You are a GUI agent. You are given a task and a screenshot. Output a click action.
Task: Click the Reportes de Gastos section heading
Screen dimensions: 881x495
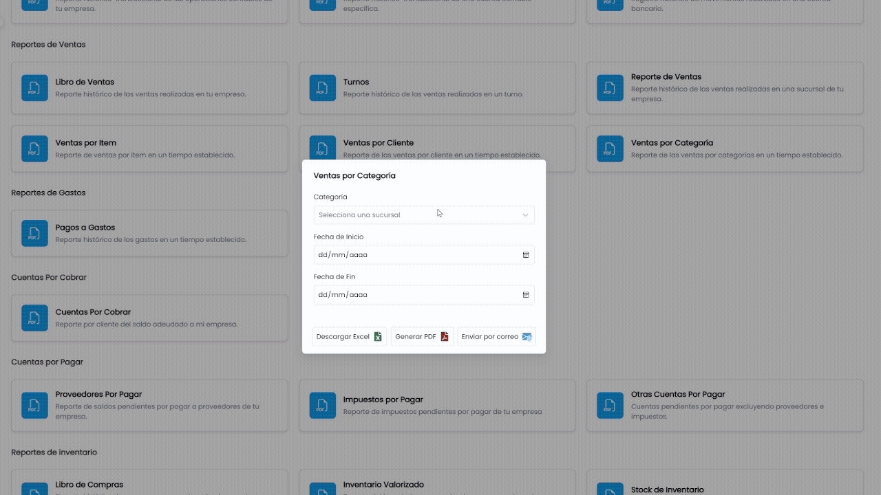(x=48, y=193)
